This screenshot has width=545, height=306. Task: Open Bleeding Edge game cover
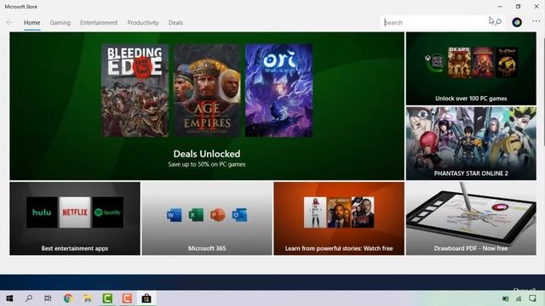coord(135,90)
